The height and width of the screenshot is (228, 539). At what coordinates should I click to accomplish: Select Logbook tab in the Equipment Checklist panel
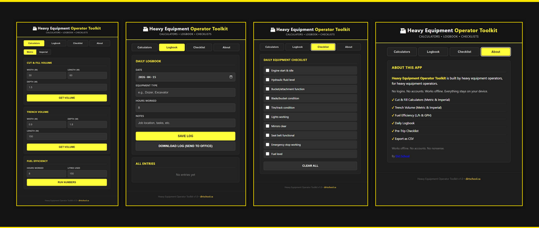[297, 47]
